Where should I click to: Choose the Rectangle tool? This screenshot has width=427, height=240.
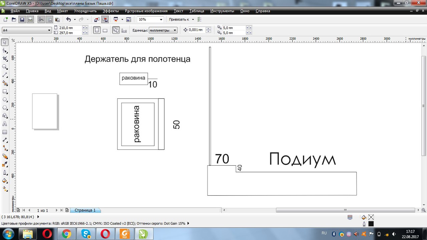[x=5, y=92]
